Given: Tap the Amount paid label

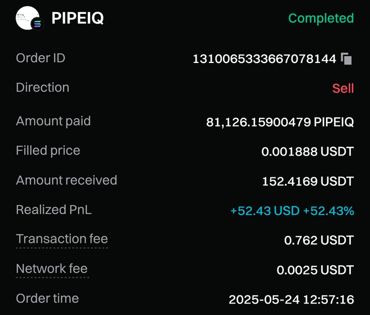Looking at the screenshot, I should click(x=53, y=121).
